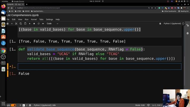The image size is (190, 107).
Task: Cut selected cells with the scissors icon
Action: pyautogui.click(x=16, y=24)
